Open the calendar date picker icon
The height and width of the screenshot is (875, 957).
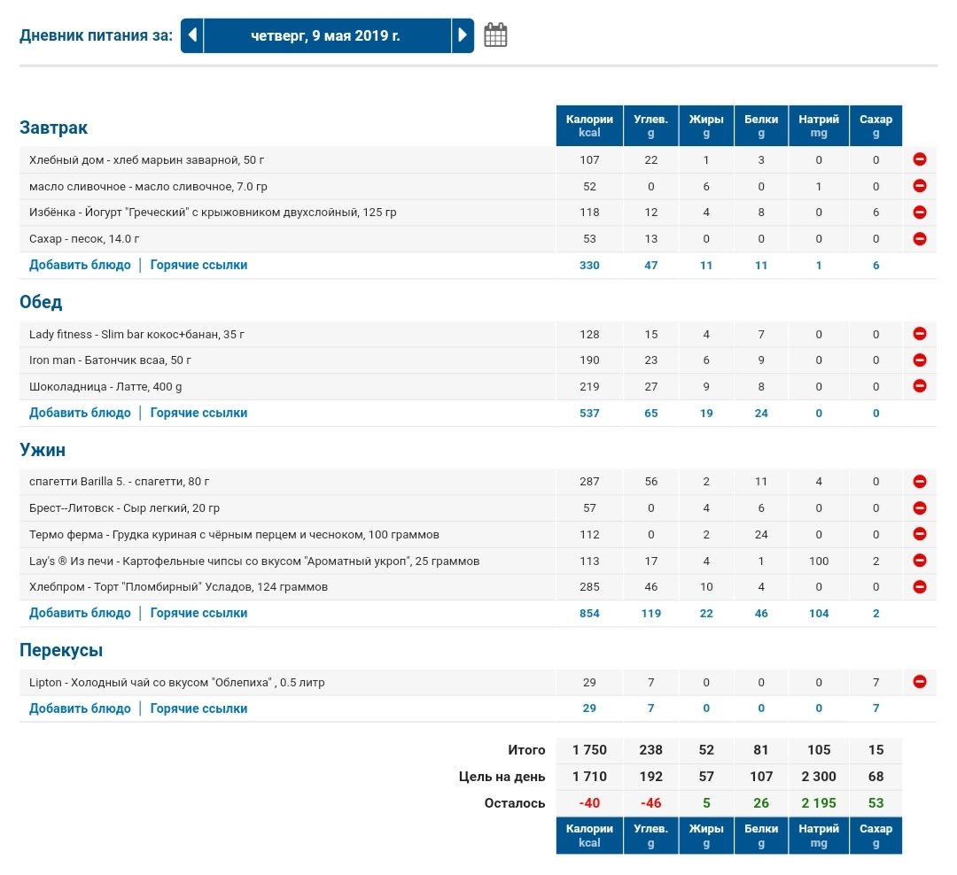[x=495, y=36]
